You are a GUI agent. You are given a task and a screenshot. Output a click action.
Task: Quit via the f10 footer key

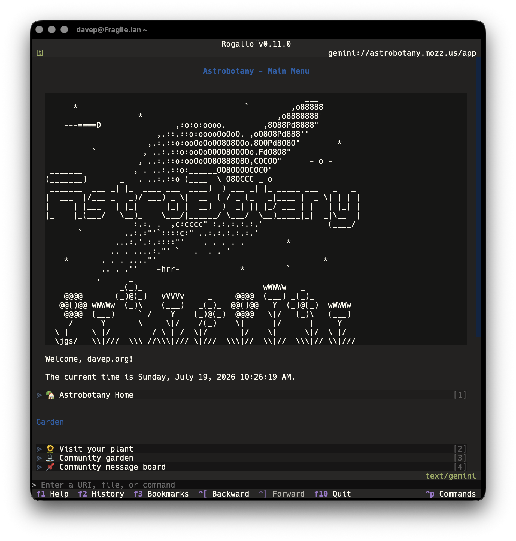[333, 494]
